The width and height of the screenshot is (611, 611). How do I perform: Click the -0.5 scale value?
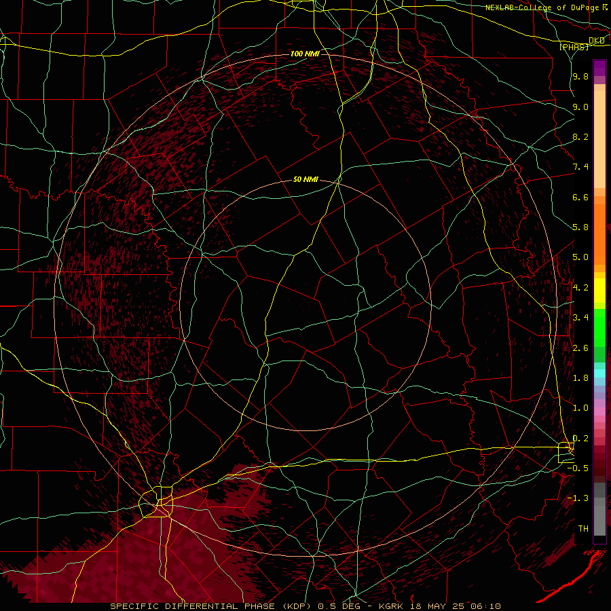(578, 468)
